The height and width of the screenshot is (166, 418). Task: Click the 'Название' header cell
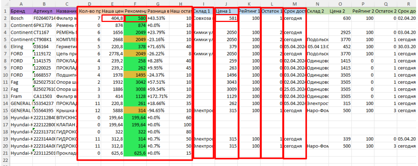pyautogui.click(x=67, y=11)
